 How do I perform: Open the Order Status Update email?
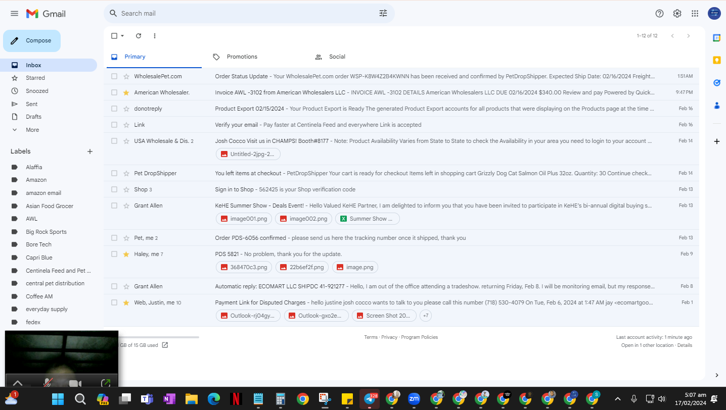pyautogui.click(x=401, y=76)
